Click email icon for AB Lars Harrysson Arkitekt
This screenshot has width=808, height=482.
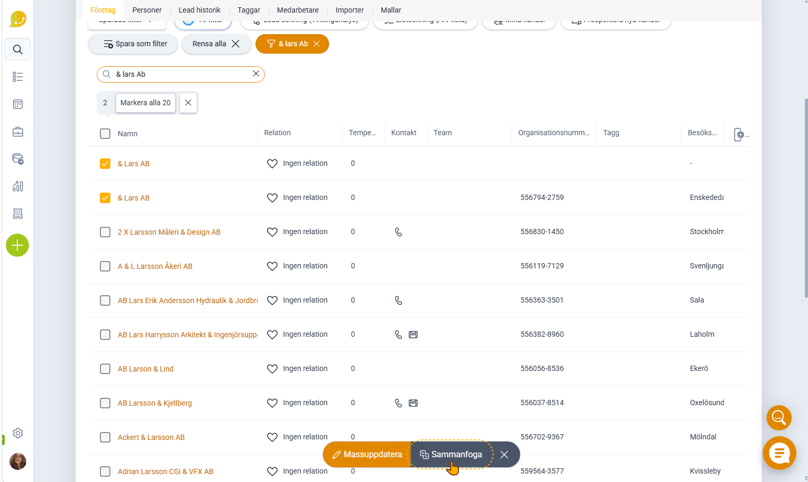coord(413,335)
